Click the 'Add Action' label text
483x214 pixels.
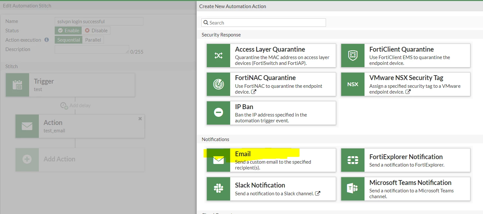click(59, 159)
